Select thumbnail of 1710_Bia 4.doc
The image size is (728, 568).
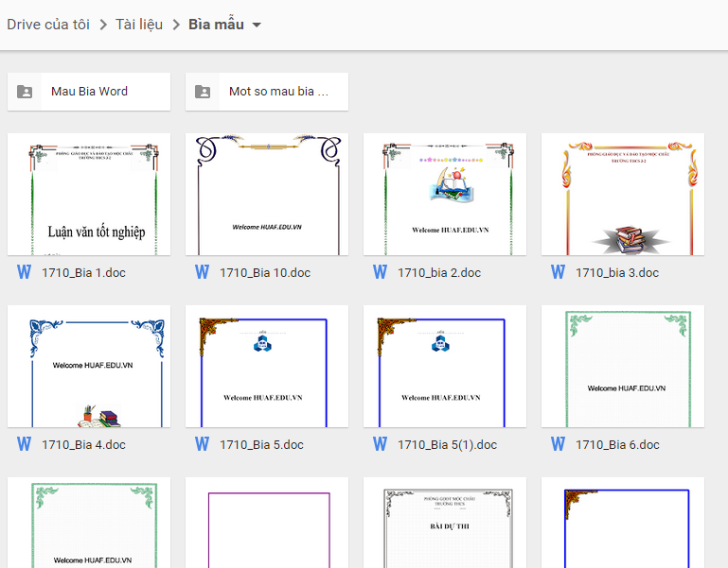[89, 367]
